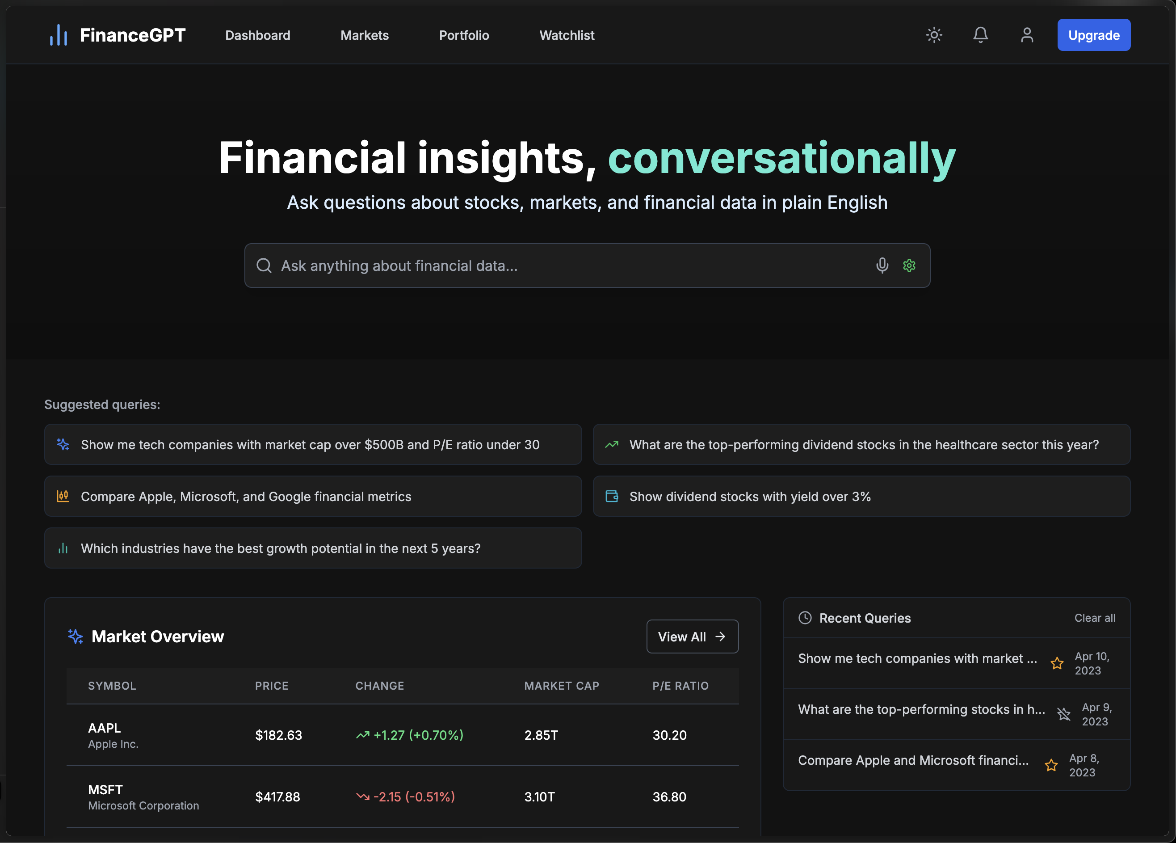Open the Markets nav tab

tap(365, 35)
